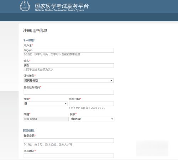The height and width of the screenshot is (160, 178).
Task: Click the 安全信息 section label
Action: click(29, 130)
